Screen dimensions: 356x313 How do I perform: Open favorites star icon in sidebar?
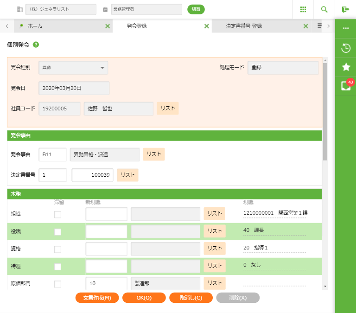(x=346, y=67)
